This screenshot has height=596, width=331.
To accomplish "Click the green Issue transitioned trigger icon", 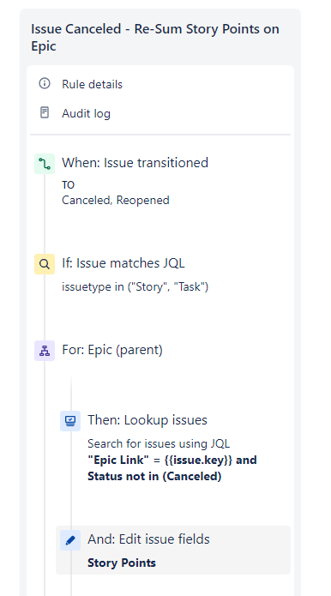I will click(45, 164).
